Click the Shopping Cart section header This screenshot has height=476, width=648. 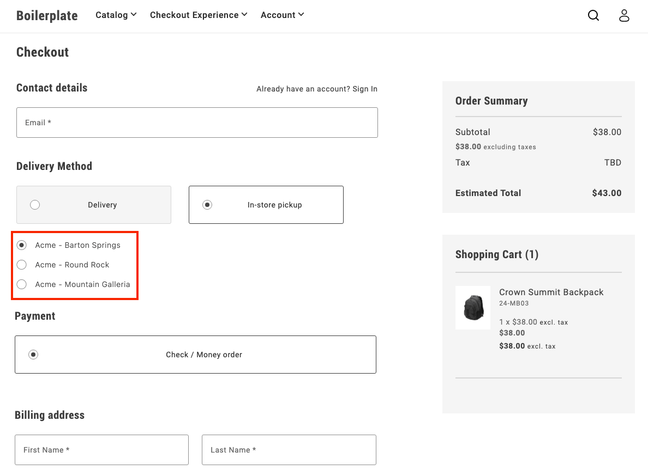(497, 254)
